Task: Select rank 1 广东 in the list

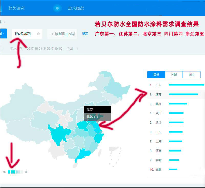Action: (176, 85)
